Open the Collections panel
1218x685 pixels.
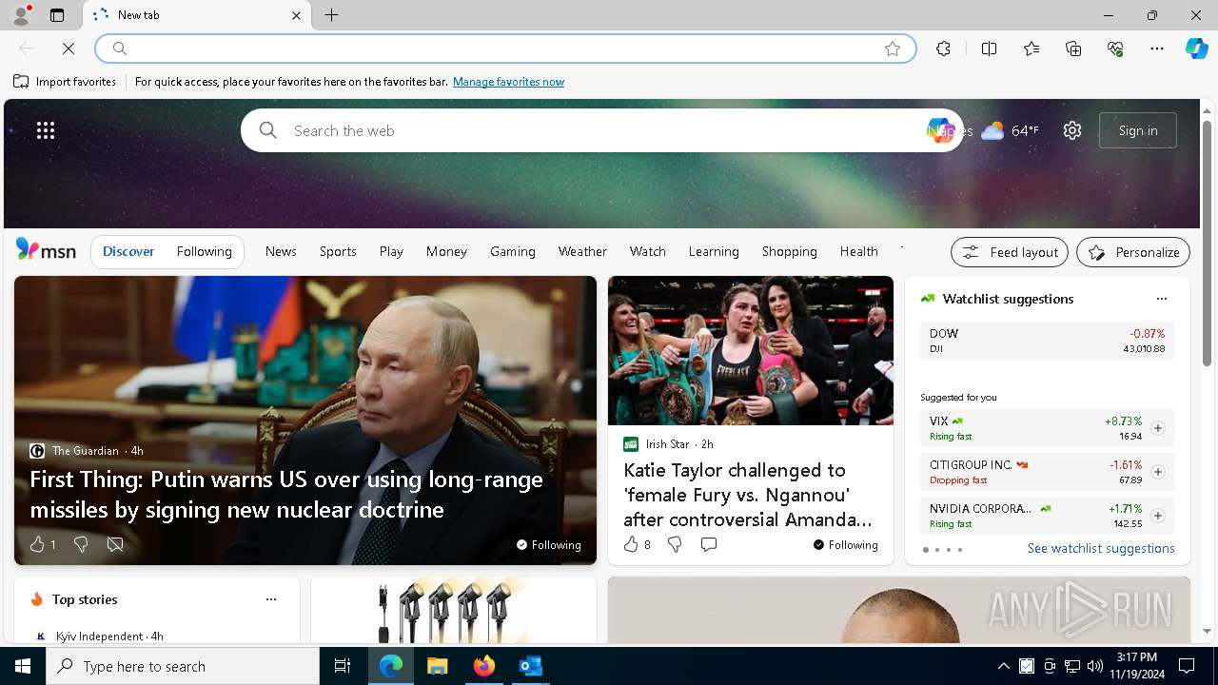[1073, 49]
